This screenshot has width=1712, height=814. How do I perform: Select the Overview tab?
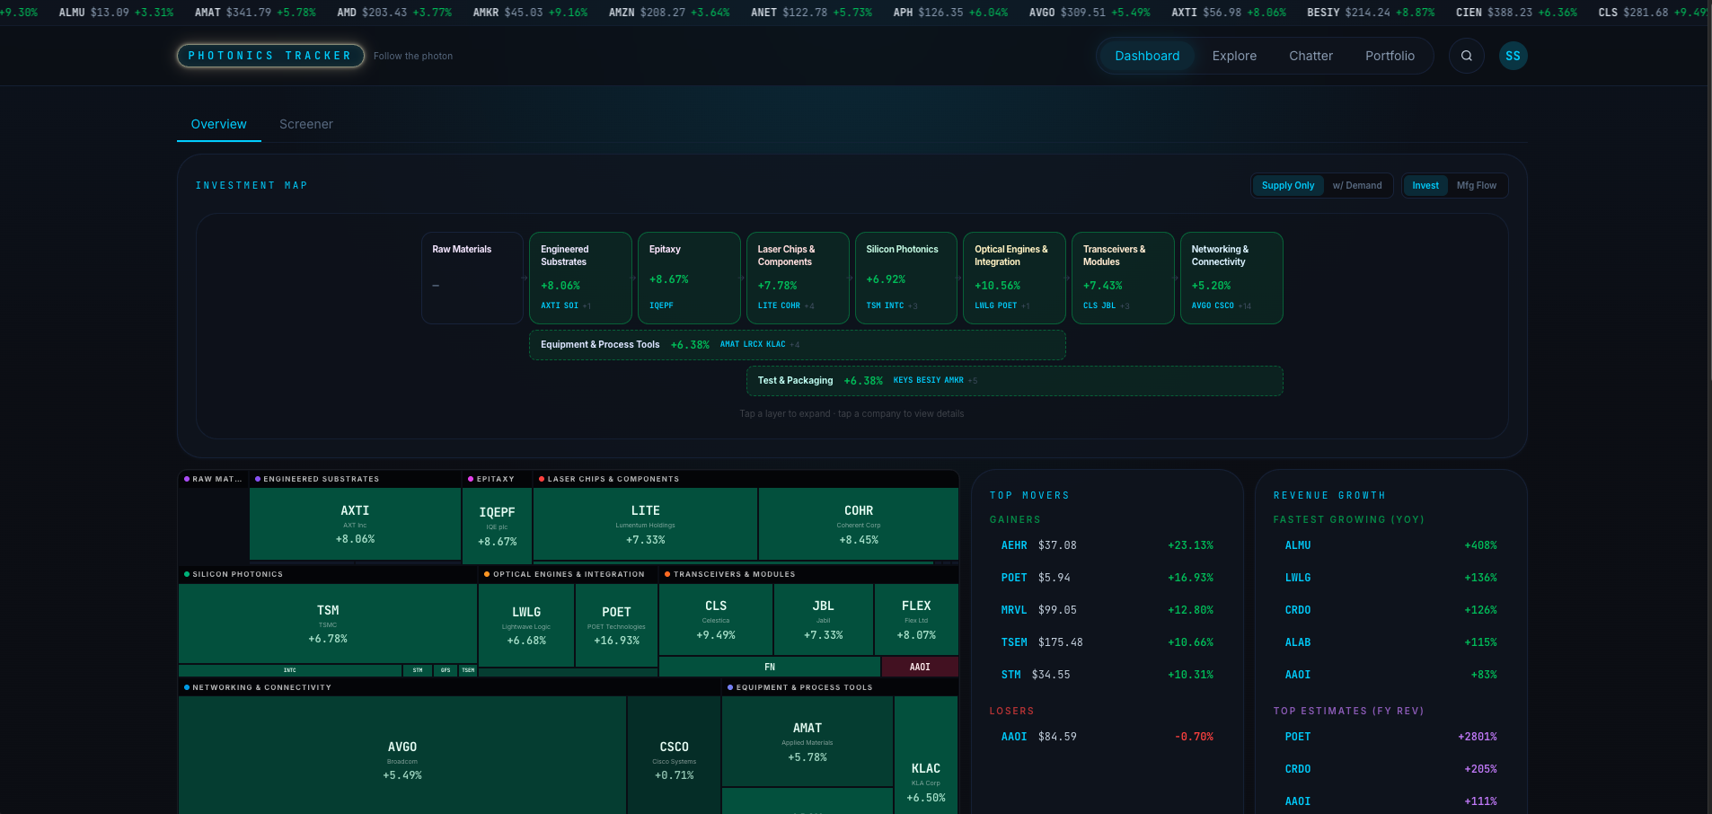[x=218, y=124]
